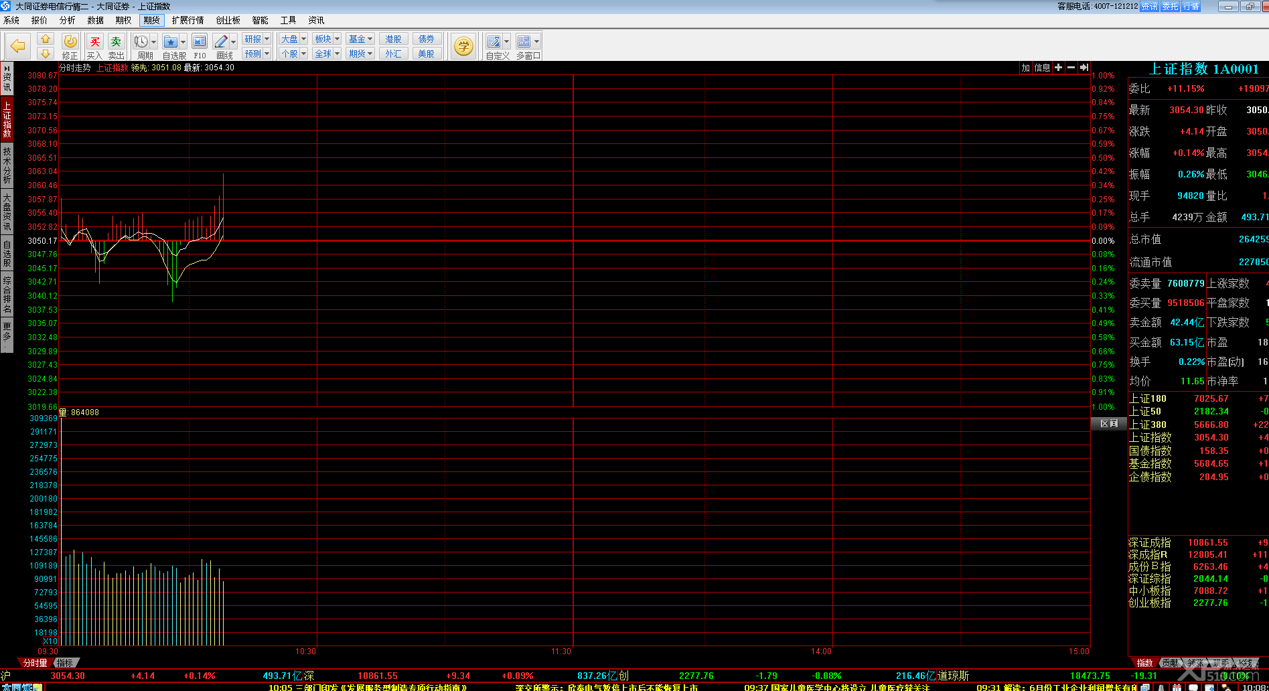Click the gold 学 learning icon
The image size is (1269, 691).
coord(463,46)
